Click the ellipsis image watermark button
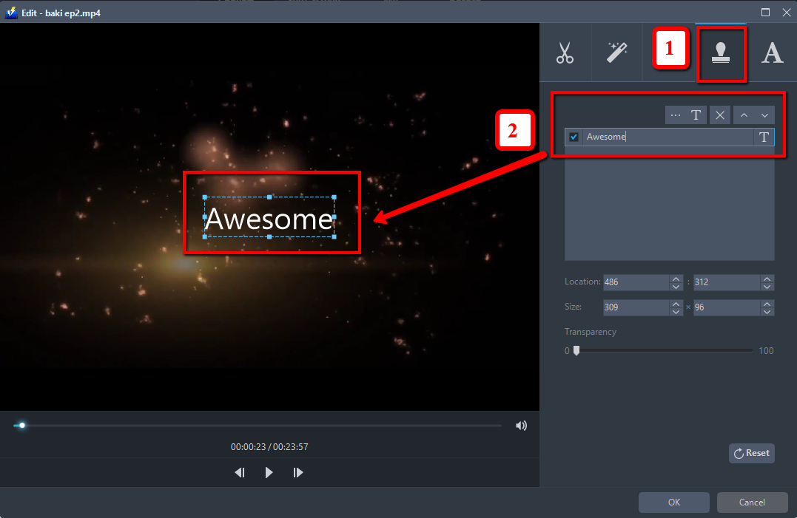This screenshot has width=797, height=518. point(675,115)
